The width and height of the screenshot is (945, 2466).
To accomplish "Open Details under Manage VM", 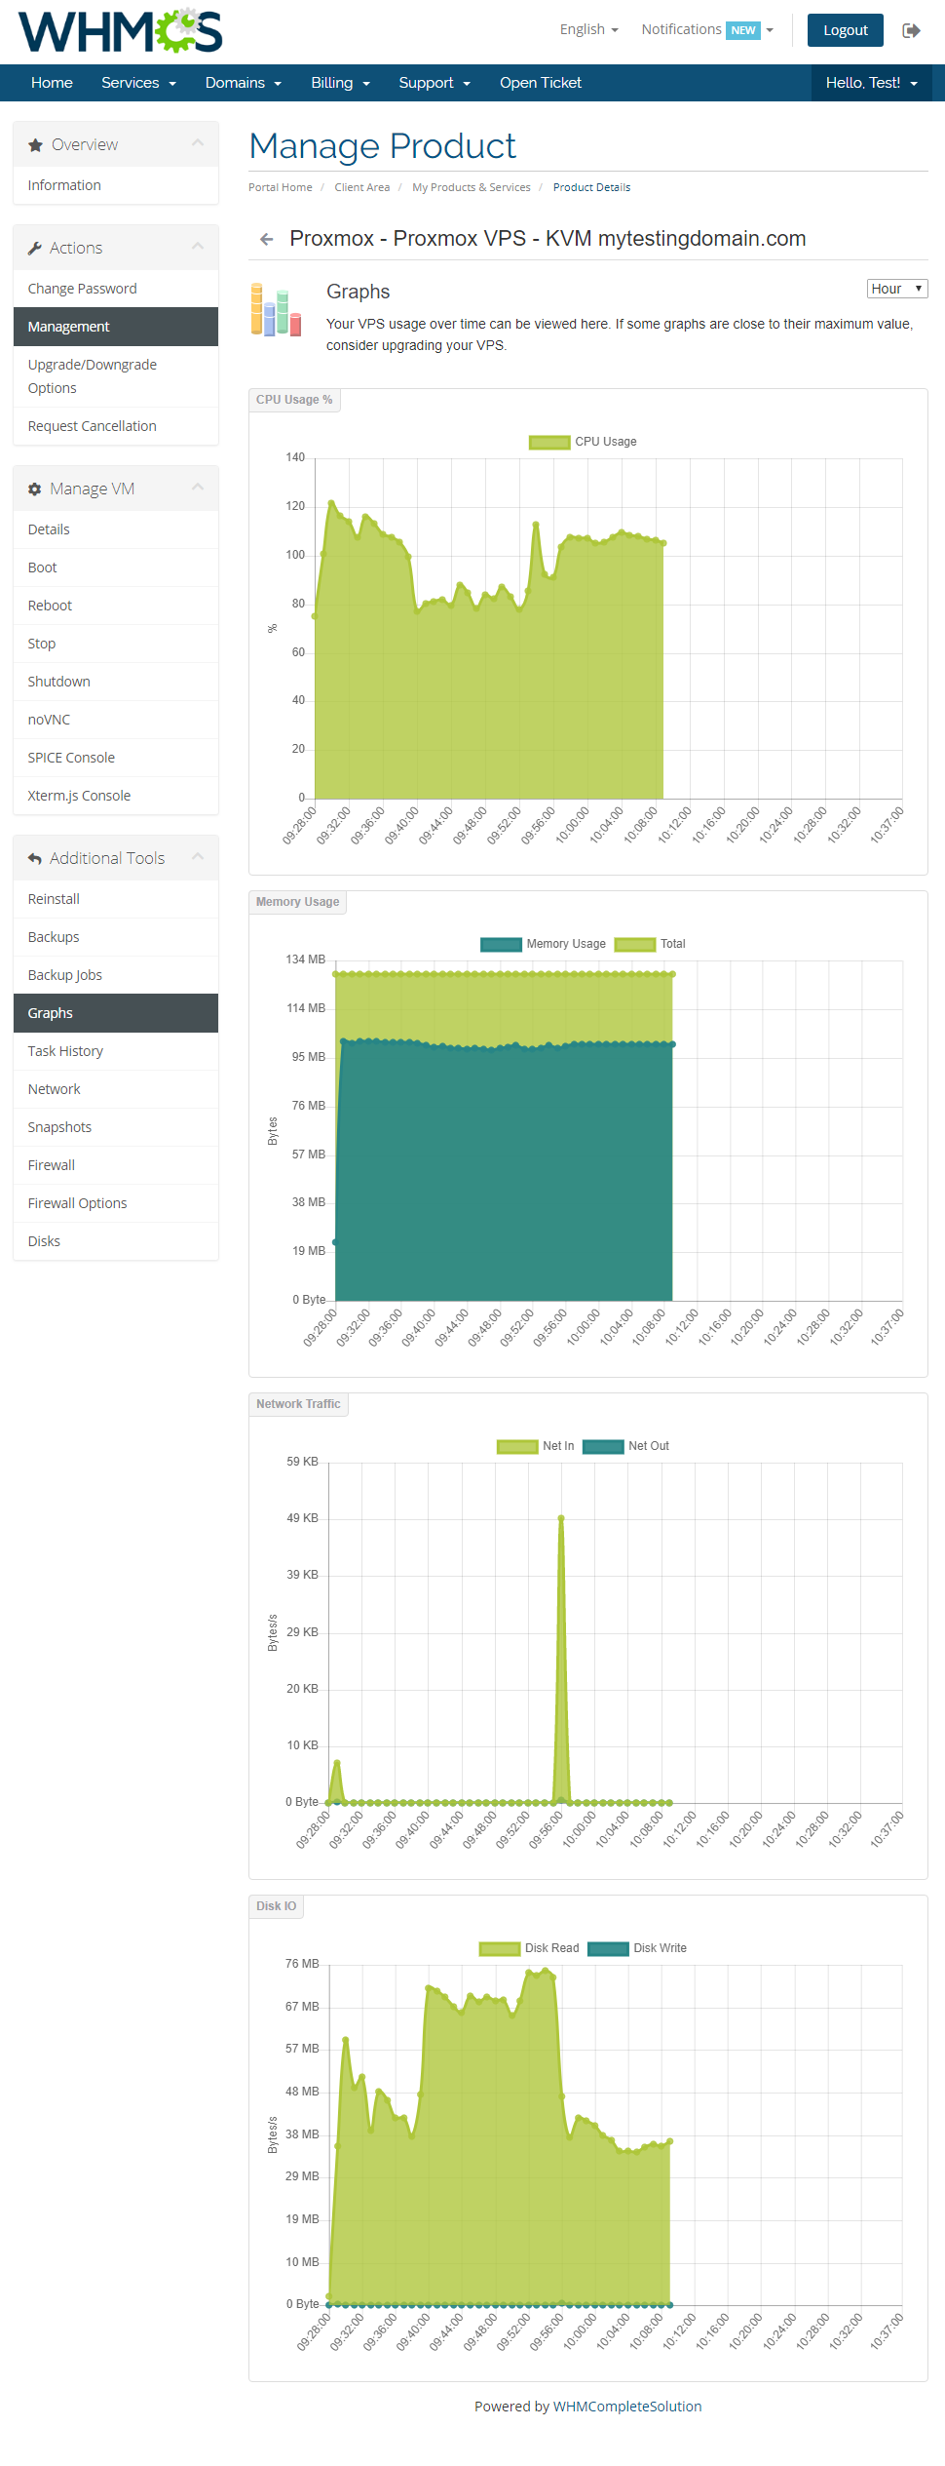I will pos(116,529).
